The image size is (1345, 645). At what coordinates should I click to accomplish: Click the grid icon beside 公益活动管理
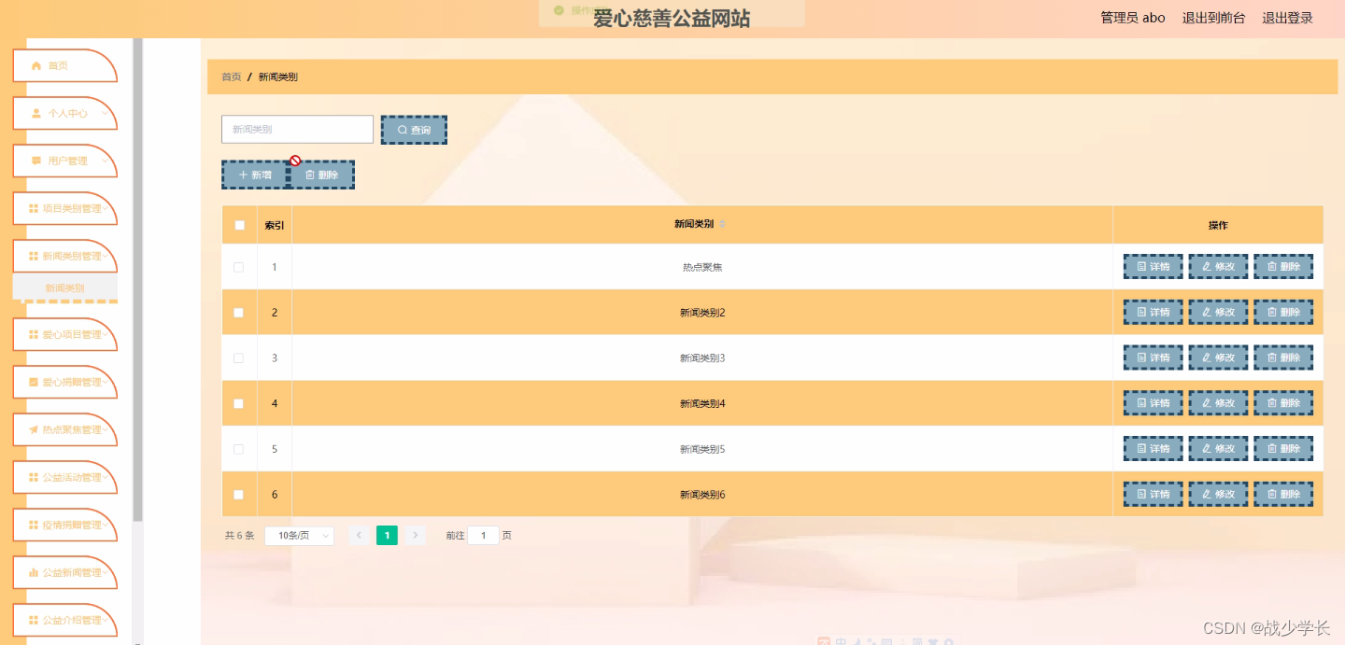pos(34,477)
